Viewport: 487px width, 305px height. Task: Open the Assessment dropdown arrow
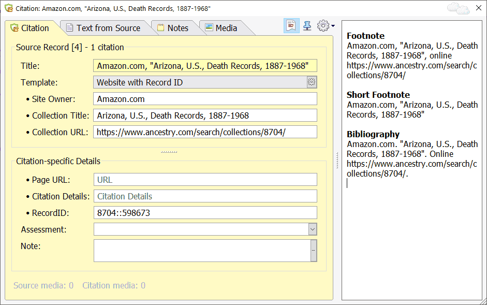tap(313, 229)
